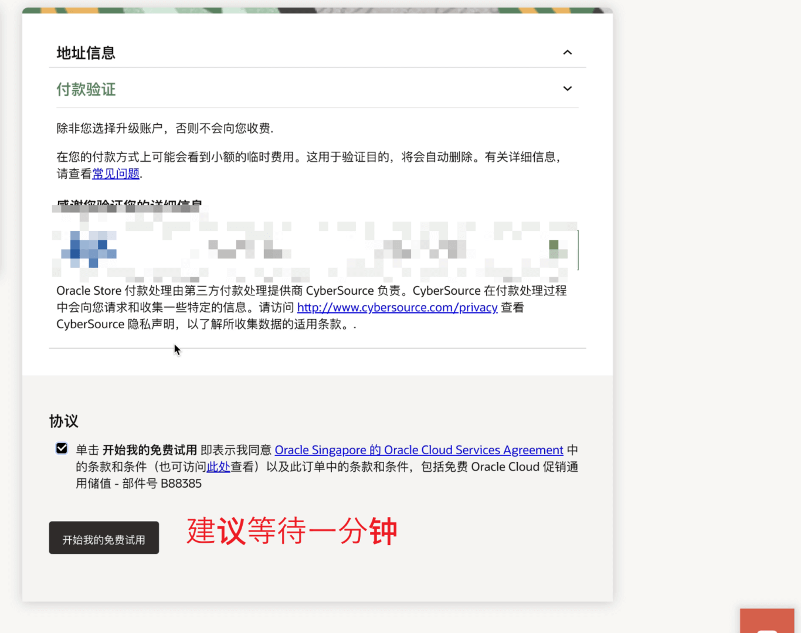Screen dimensions: 801x633
Task: Uncheck the agreement consent checkbox
Action: tap(62, 448)
